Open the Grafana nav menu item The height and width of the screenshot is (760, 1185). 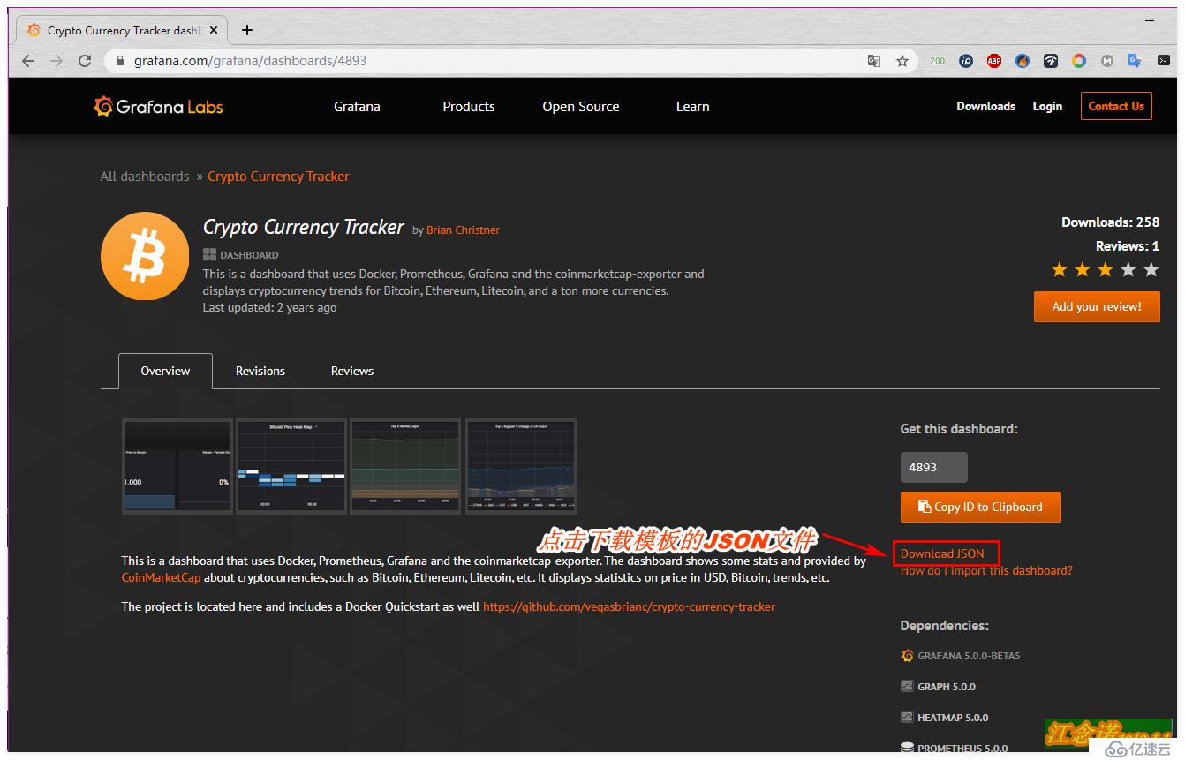click(x=357, y=107)
